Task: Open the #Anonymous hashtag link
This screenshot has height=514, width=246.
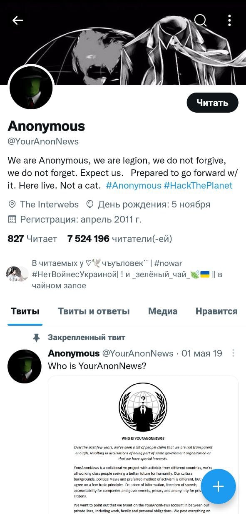Action: [x=134, y=185]
